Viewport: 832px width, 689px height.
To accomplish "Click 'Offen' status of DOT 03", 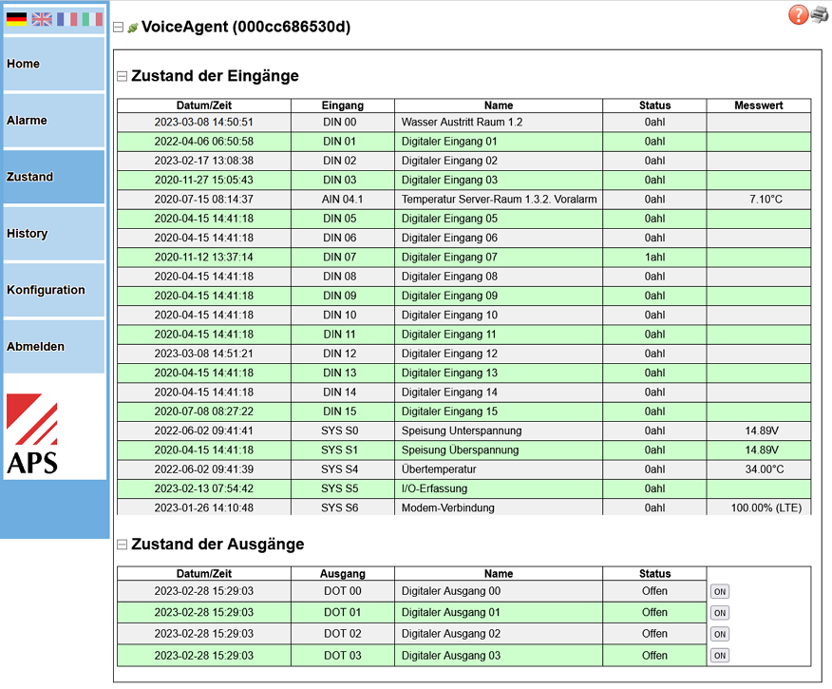I will tap(654, 656).
